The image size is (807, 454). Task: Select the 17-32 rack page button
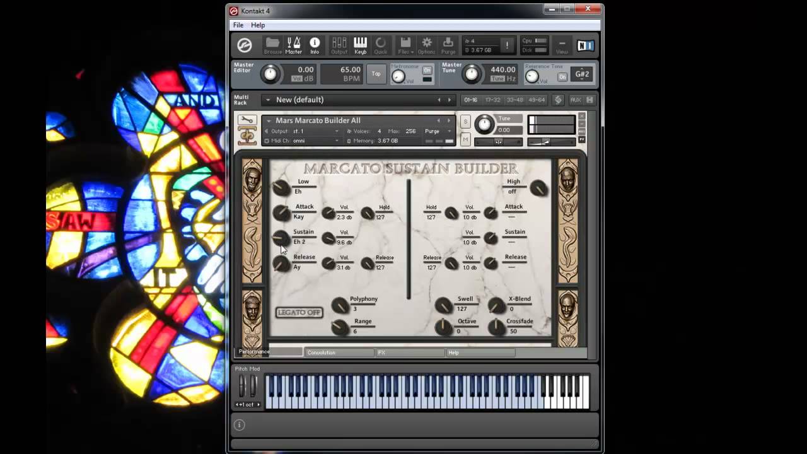click(493, 100)
